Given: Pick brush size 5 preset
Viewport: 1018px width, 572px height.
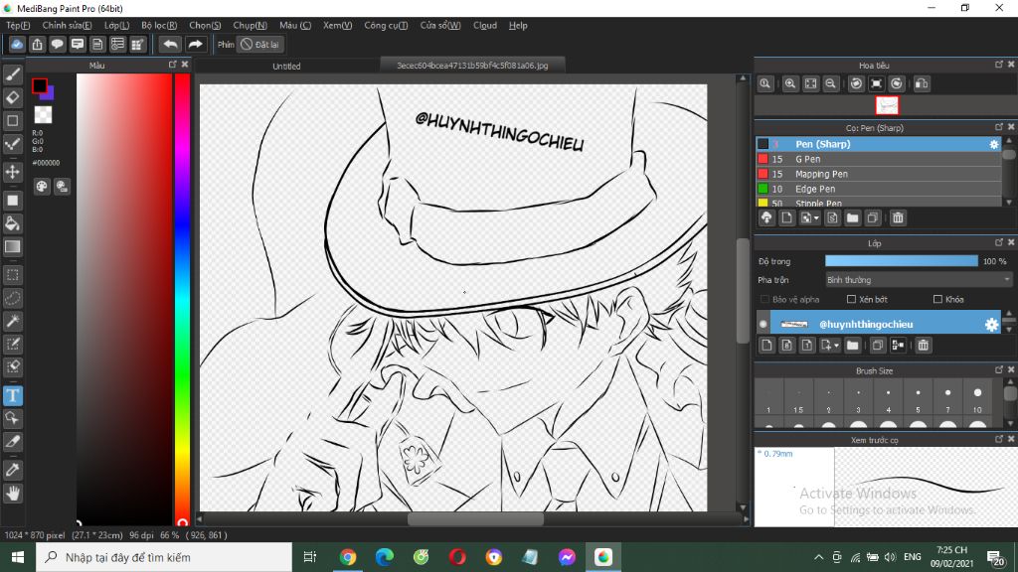Looking at the screenshot, I should [918, 399].
